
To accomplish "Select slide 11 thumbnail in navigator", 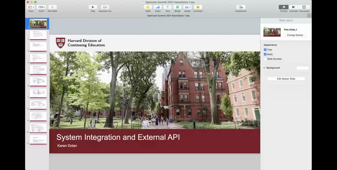I will [x=38, y=139].
